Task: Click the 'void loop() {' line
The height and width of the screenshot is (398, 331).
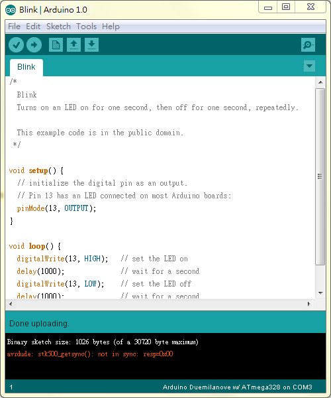Action: [34, 246]
